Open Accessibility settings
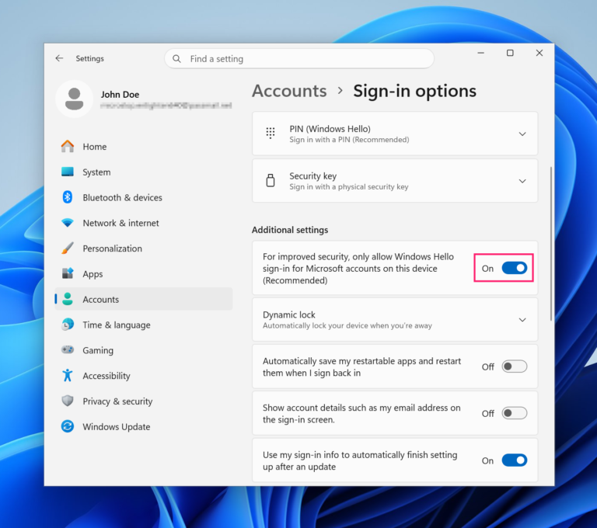Viewport: 597px width, 528px height. point(144,376)
